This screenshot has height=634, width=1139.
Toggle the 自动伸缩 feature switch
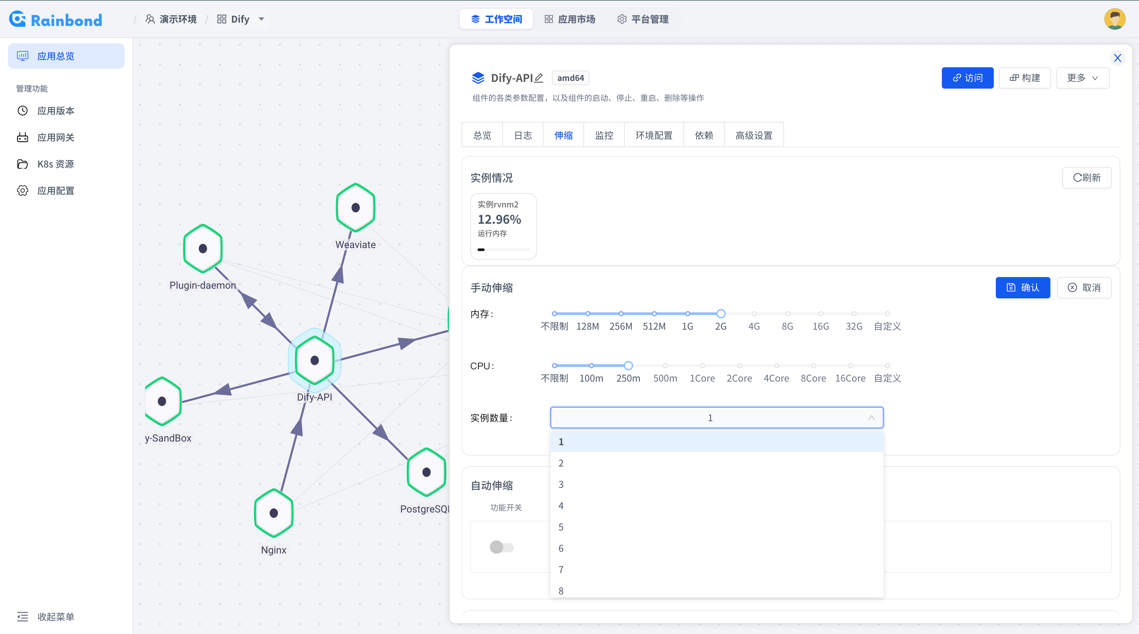502,547
